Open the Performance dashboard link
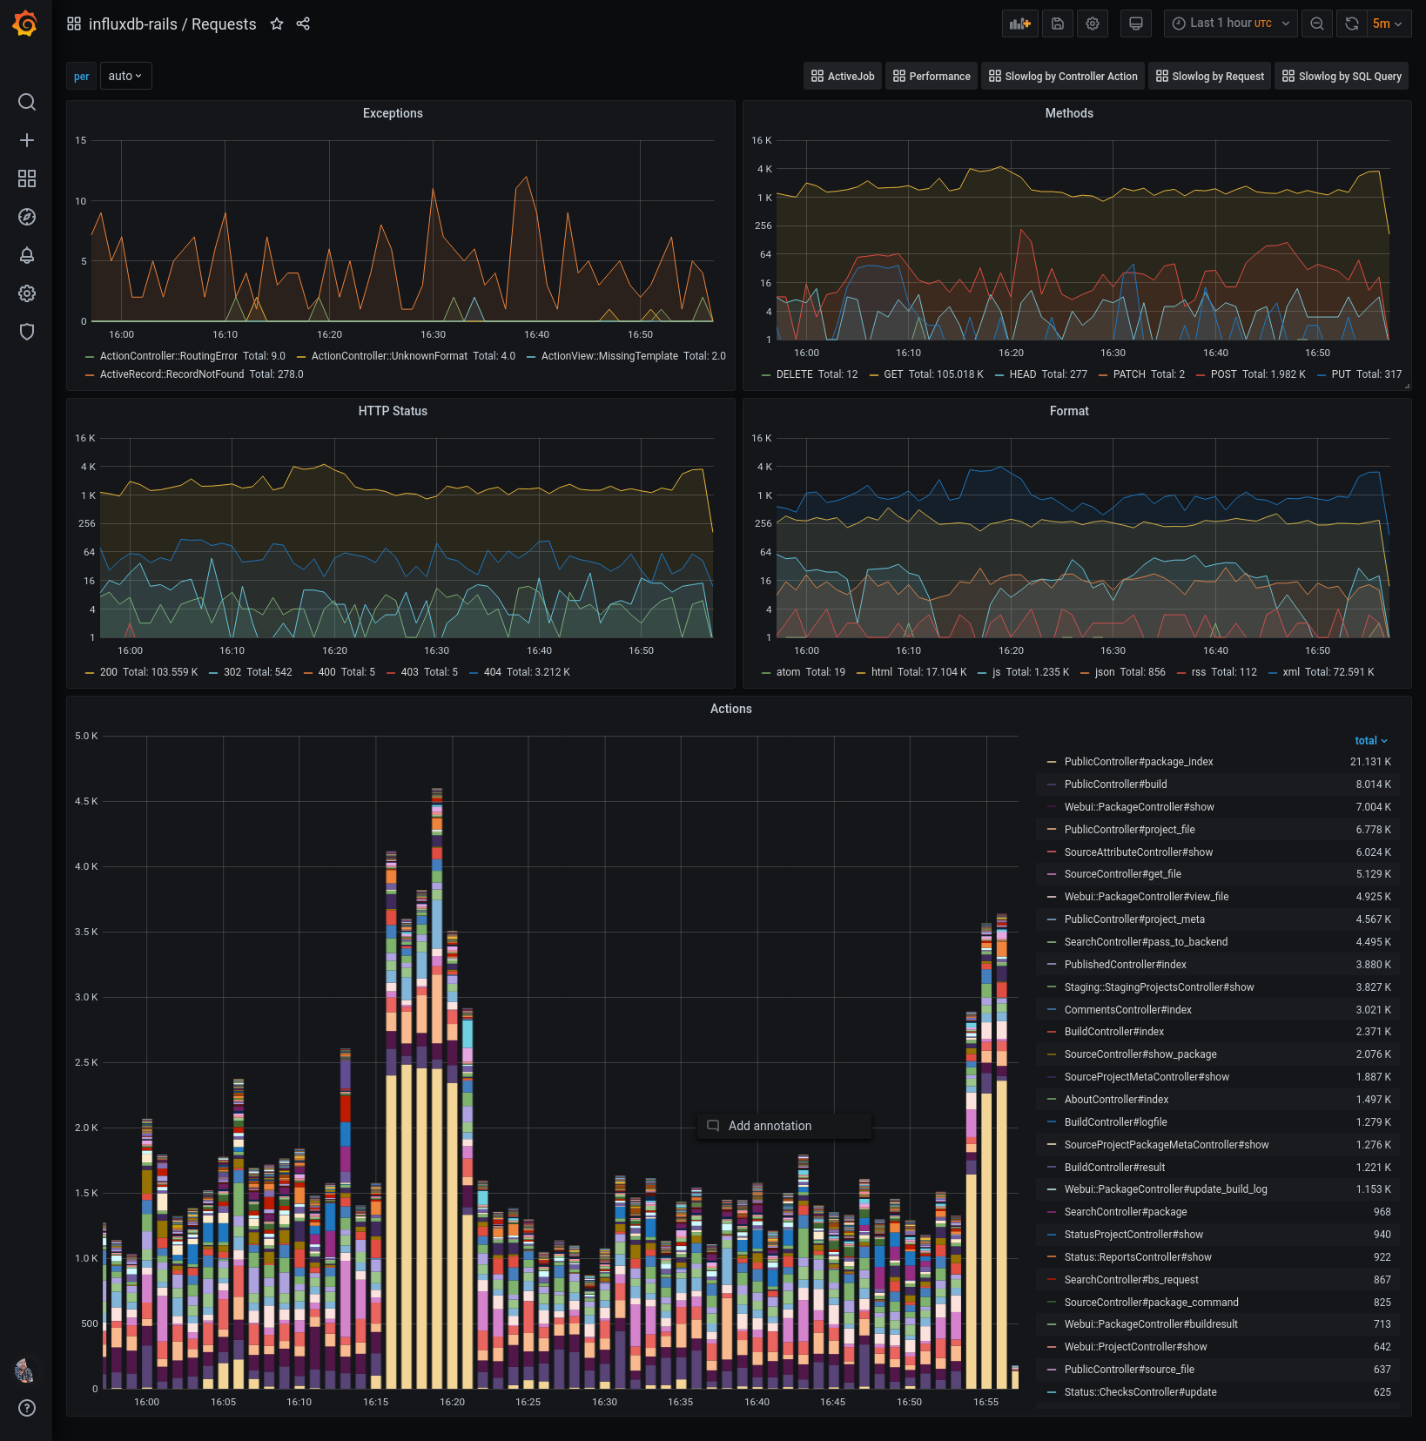This screenshot has height=1441, width=1426. 931,77
